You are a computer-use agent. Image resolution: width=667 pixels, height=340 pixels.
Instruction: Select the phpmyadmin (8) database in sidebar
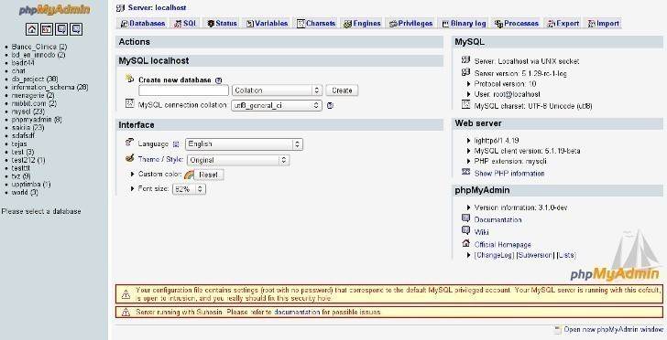pos(37,120)
